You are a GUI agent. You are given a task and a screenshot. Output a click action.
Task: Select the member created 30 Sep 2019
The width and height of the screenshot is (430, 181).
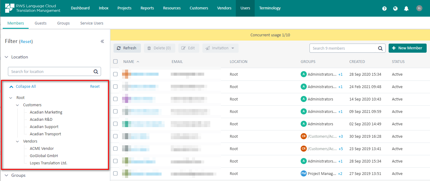point(115,136)
